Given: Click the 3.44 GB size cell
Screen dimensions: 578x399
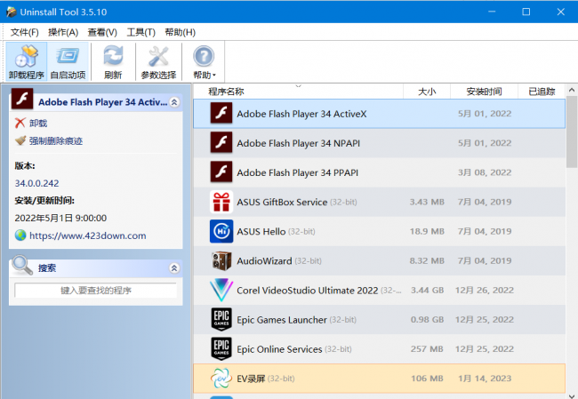Looking at the screenshot, I should 427,291.
